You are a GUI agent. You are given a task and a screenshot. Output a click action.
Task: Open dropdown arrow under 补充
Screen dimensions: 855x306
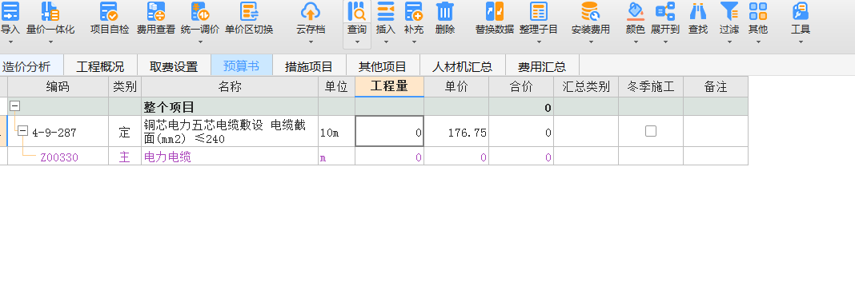pyautogui.click(x=414, y=42)
